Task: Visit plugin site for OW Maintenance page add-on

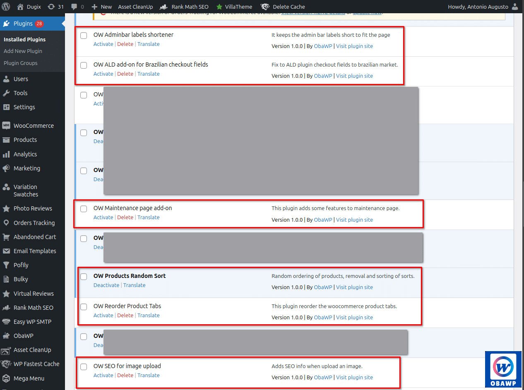Action: [354, 220]
